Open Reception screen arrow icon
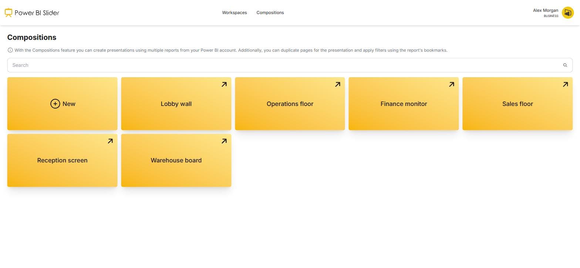 click(x=110, y=141)
